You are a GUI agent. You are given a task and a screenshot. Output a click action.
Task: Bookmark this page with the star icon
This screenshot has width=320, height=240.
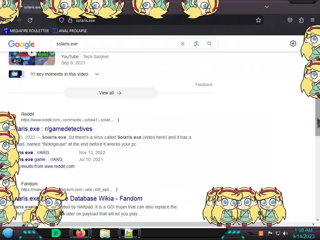[x=258, y=20]
